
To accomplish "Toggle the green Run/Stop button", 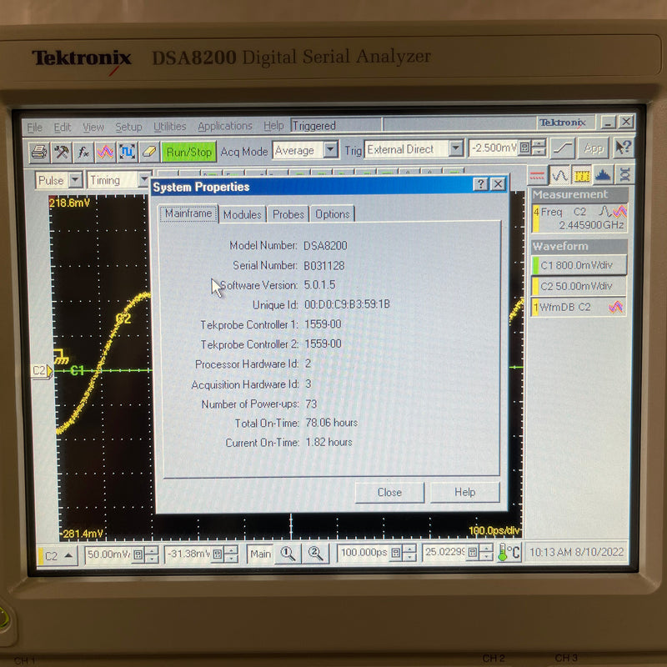I will click(x=189, y=152).
